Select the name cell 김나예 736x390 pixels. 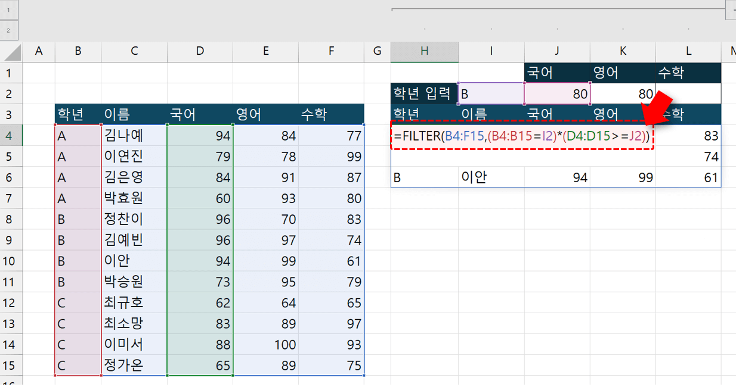(x=134, y=136)
